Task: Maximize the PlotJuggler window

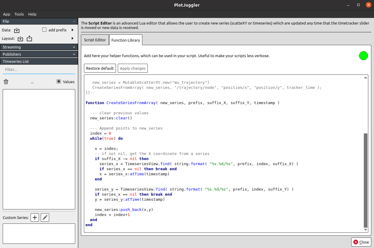Action: click(x=358, y=5)
